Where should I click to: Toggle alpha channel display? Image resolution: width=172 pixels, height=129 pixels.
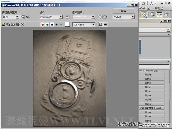click(x=57, y=25)
